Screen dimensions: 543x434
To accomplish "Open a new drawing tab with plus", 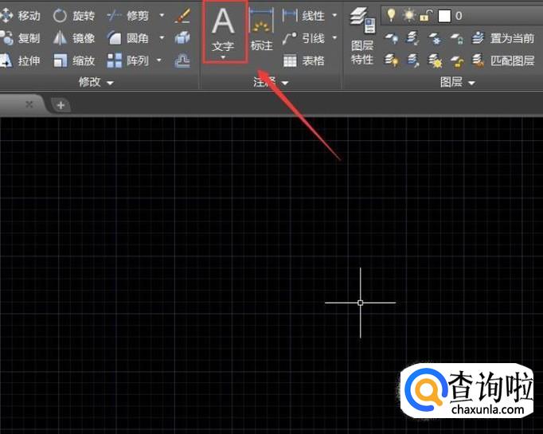I will (x=61, y=105).
